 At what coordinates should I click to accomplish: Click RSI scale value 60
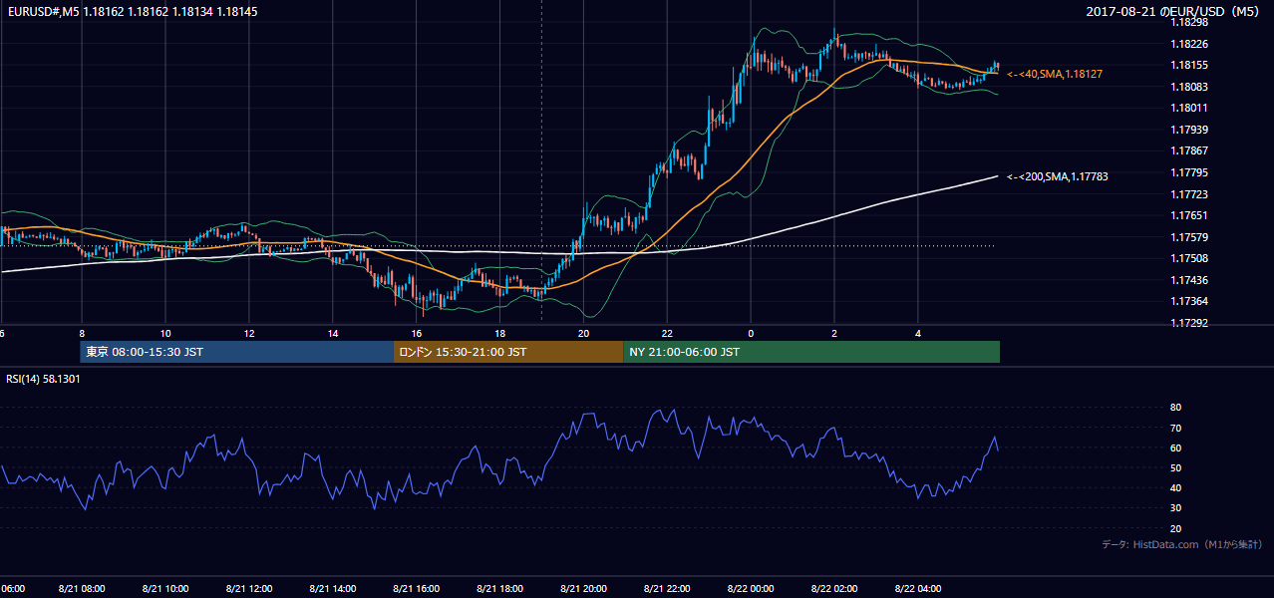(x=1176, y=448)
